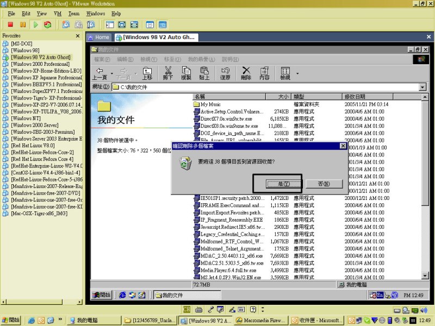Click 我的文件 guest taskbar button
435x326 pixels.
(187, 295)
